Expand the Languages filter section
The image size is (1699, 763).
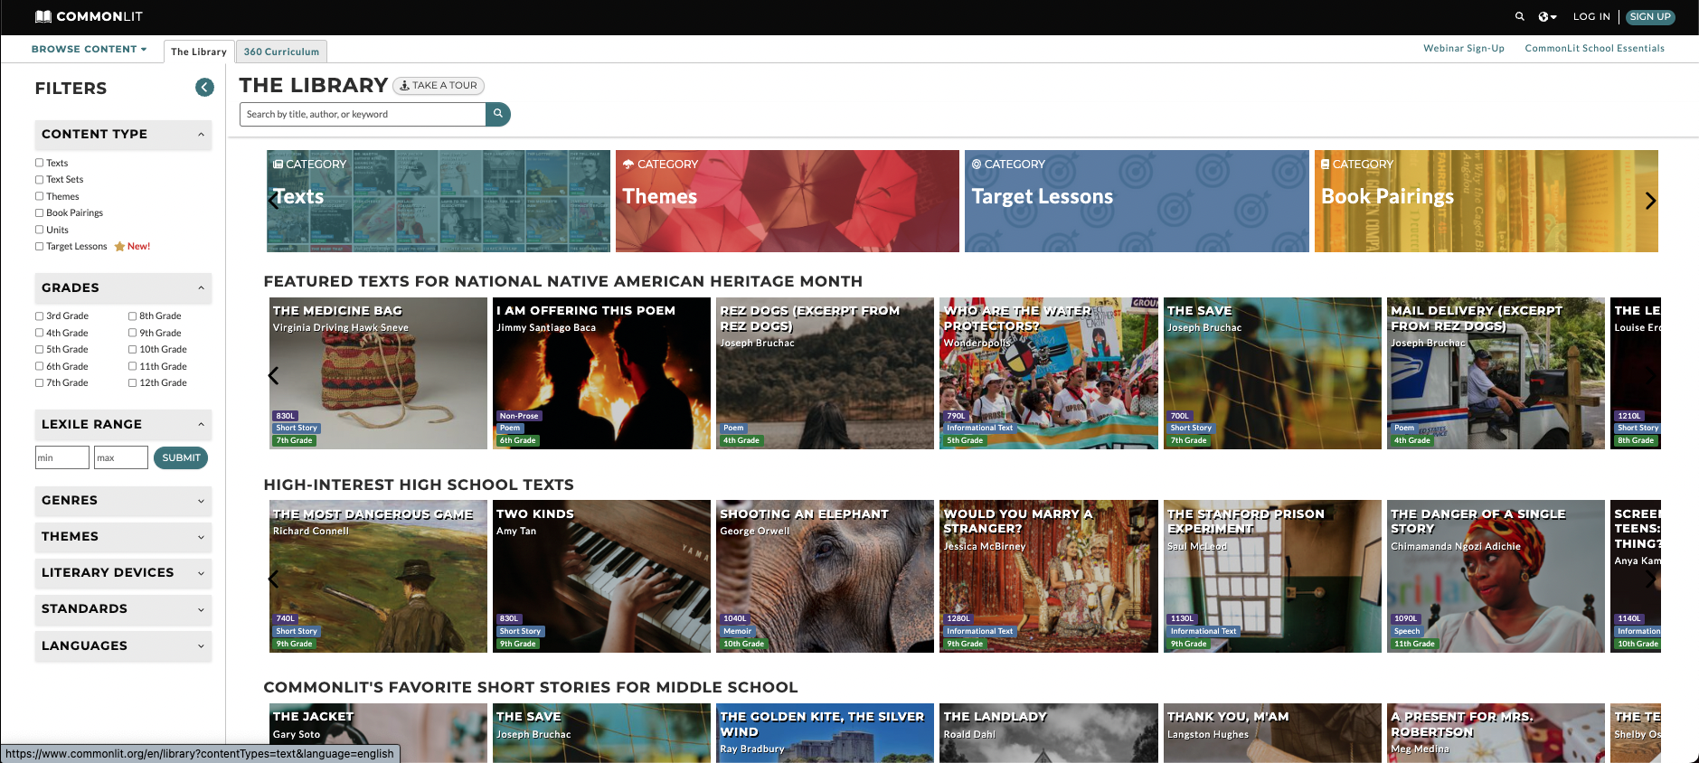[x=123, y=646]
